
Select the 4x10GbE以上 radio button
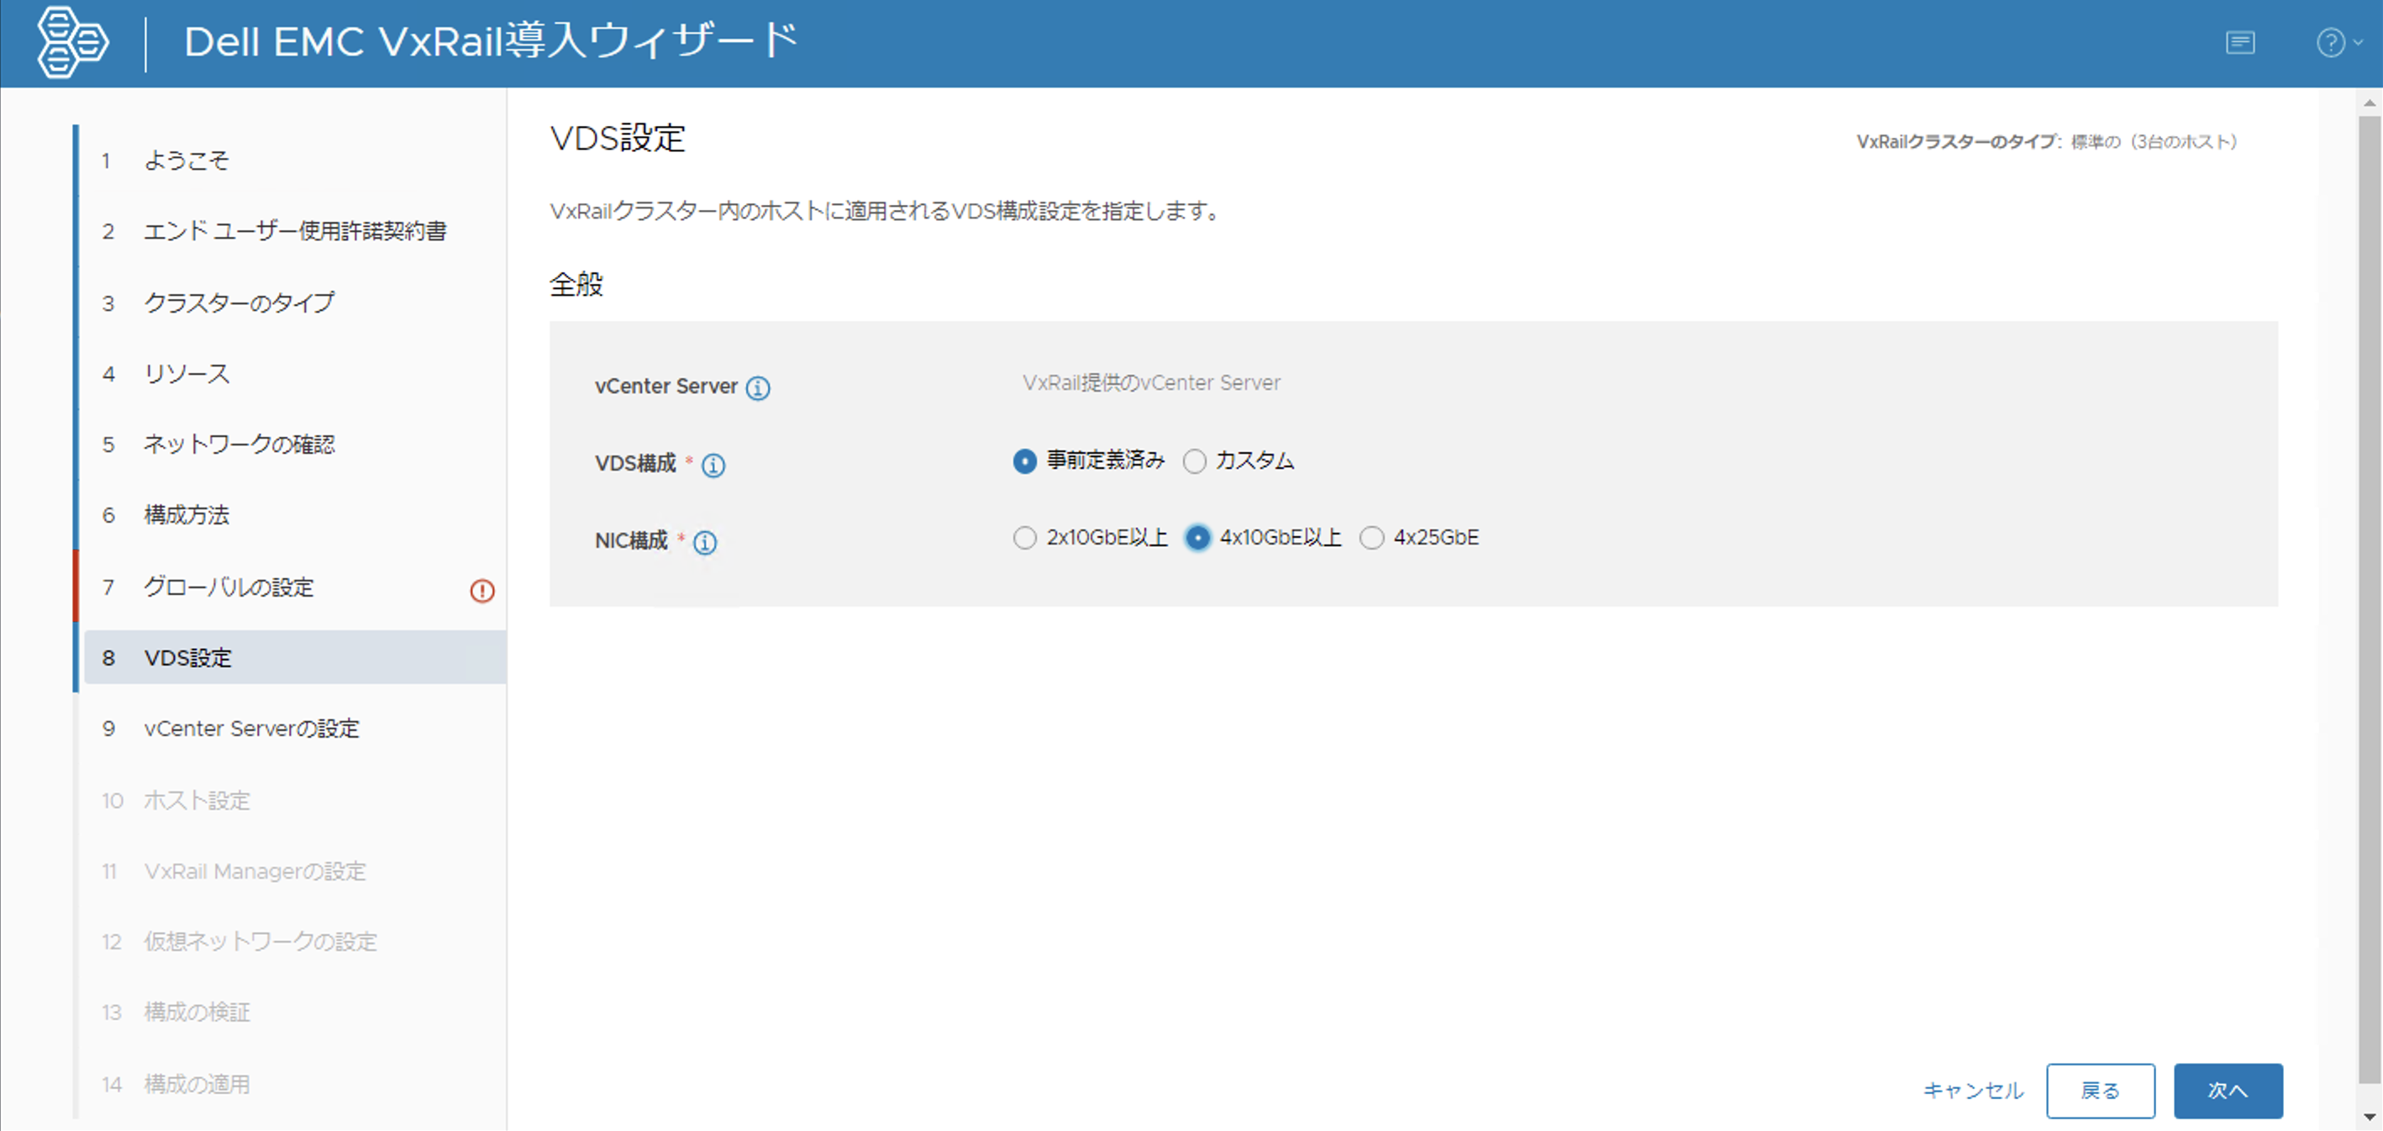pos(1197,537)
